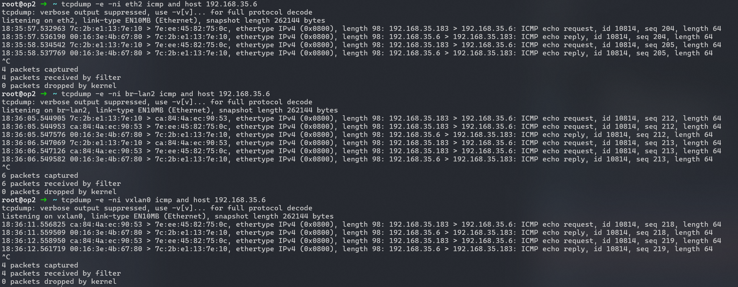The image size is (738, 287).
Task: Click the "listening on br-lan2" output line
Action: pyautogui.click(x=170, y=110)
